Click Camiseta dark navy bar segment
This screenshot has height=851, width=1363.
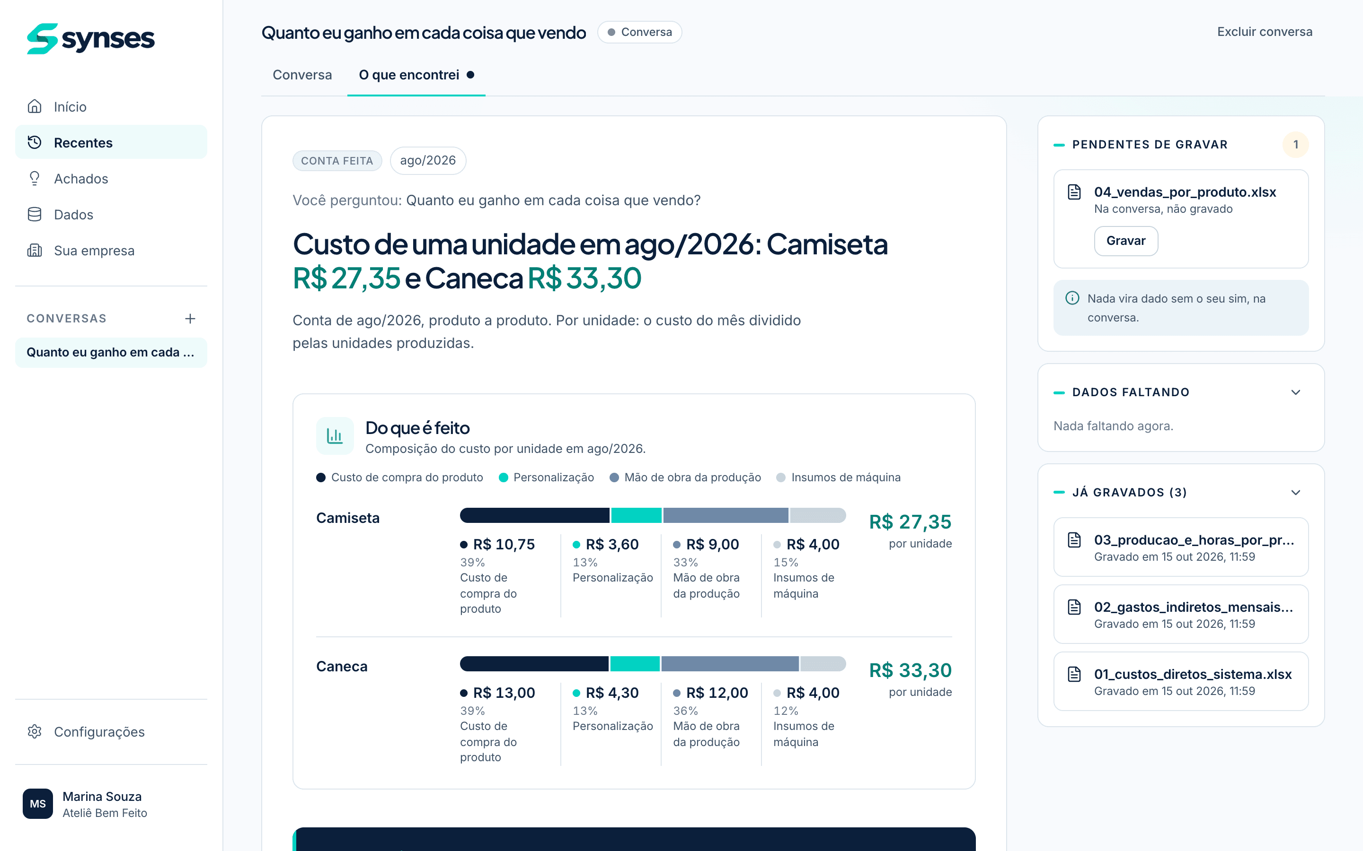[x=534, y=515]
